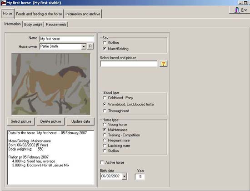Select the Stallion sex radio button
The width and height of the screenshot is (250, 191).
tap(105, 43)
